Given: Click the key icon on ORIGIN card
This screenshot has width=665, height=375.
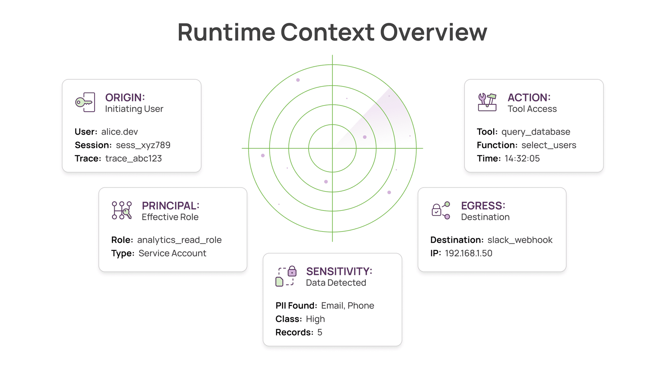Looking at the screenshot, I should tap(85, 102).
